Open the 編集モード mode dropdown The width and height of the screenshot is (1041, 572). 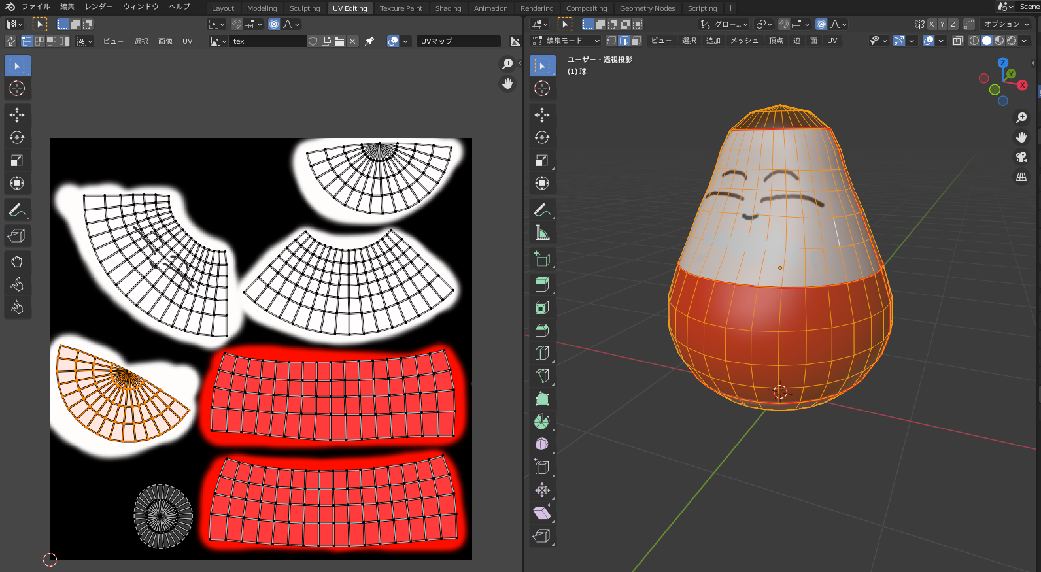coord(566,41)
